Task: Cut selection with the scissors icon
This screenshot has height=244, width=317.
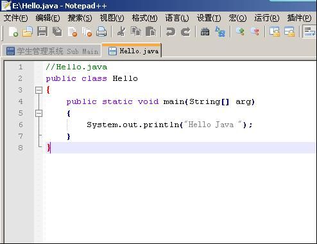Action: [121, 31]
